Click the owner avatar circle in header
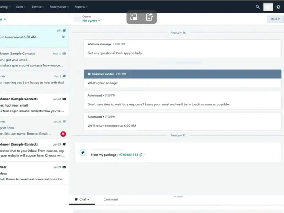Viewport: 284px width, 213px height. click(77, 19)
